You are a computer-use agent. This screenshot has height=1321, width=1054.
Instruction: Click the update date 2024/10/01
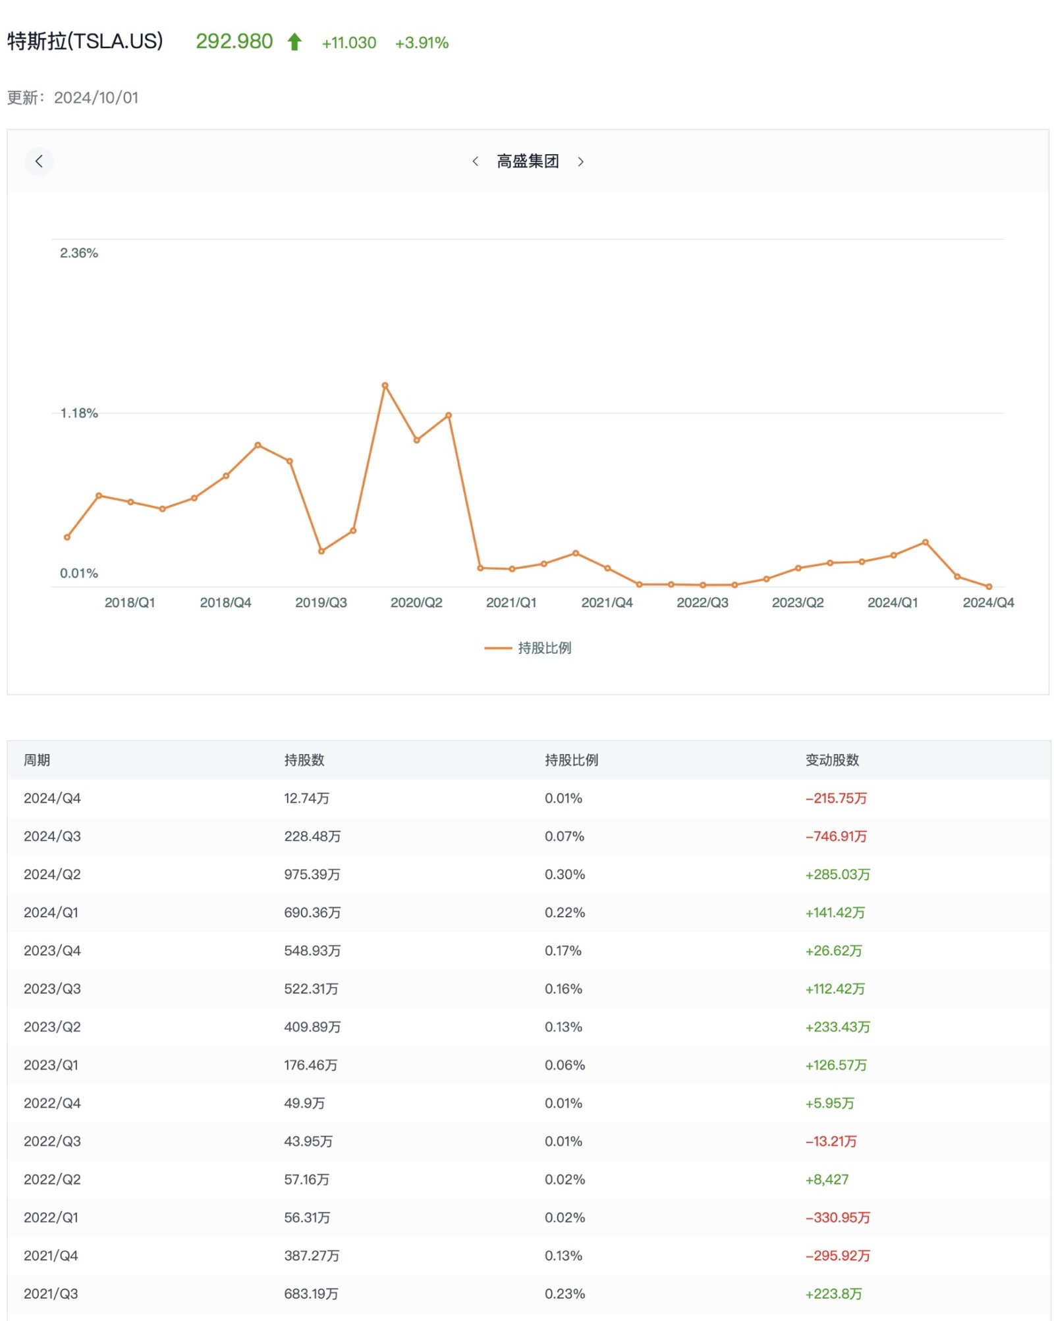click(96, 97)
